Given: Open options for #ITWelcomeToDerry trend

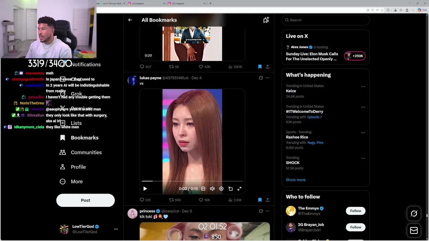Looking at the screenshot, I should (363, 107).
